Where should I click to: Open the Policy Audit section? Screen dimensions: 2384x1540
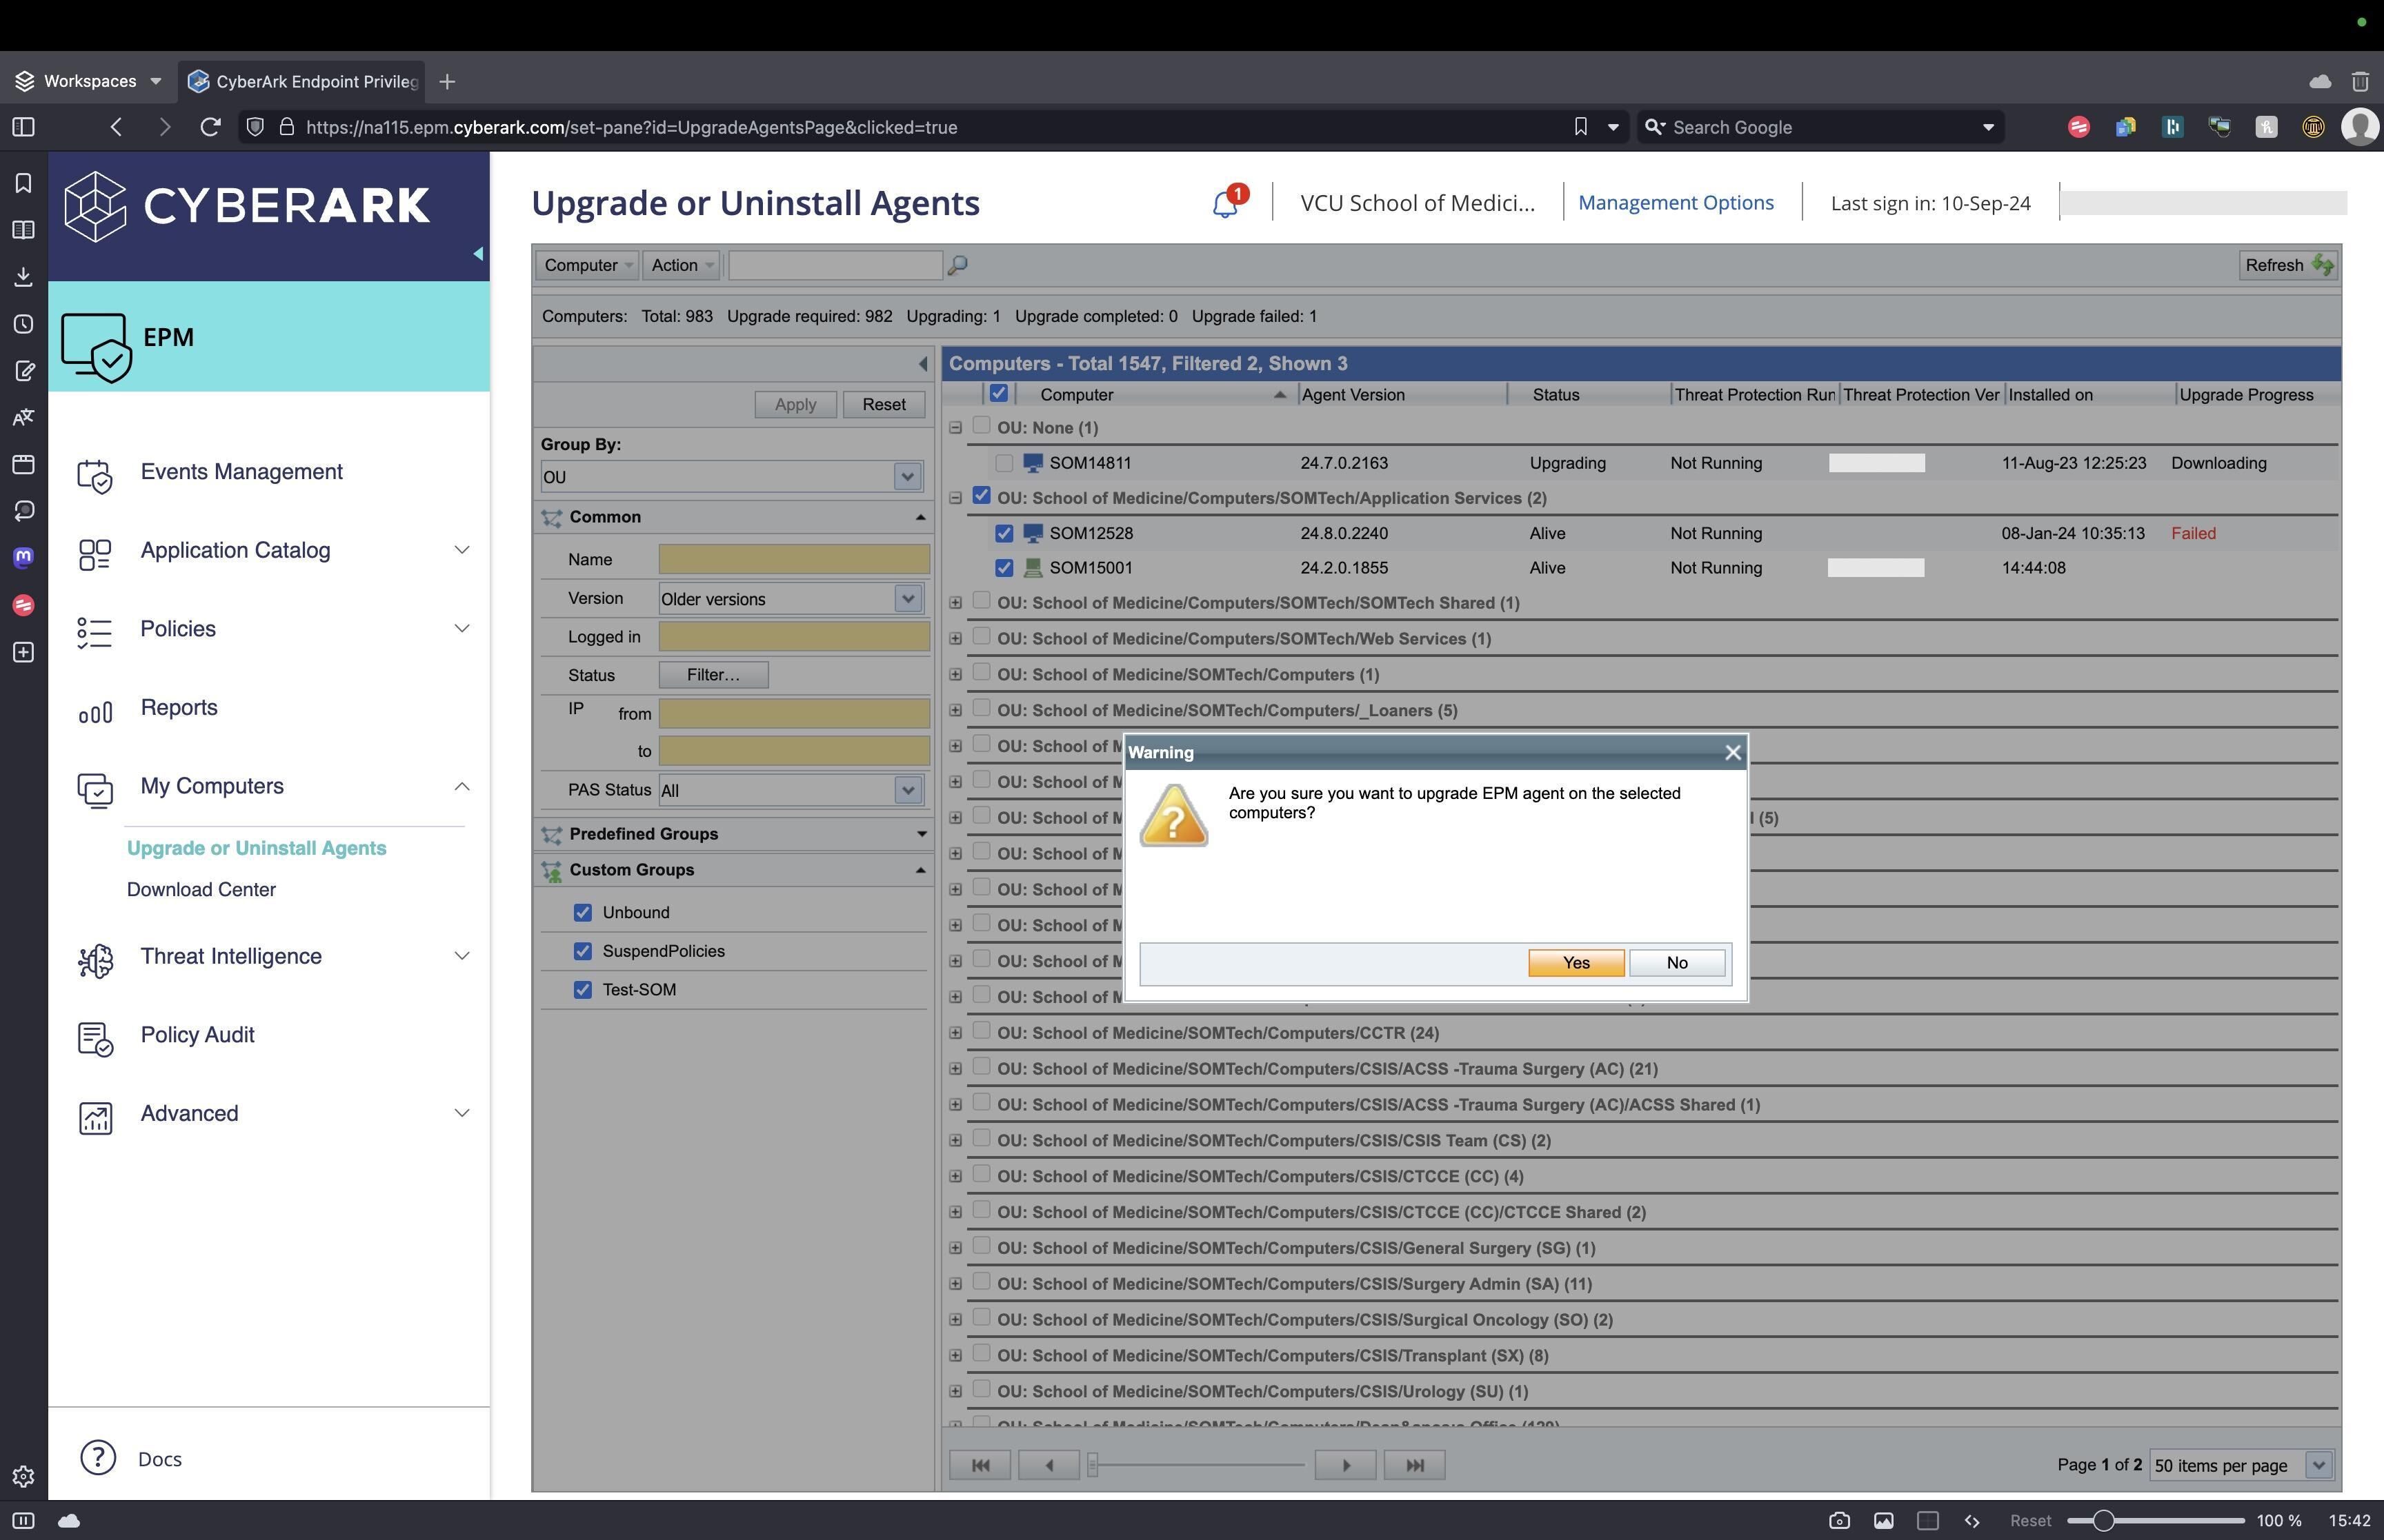[197, 1035]
